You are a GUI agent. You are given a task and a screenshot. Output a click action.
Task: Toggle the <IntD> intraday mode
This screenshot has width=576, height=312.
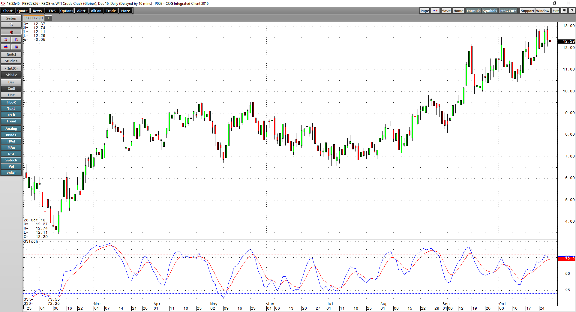click(11, 68)
